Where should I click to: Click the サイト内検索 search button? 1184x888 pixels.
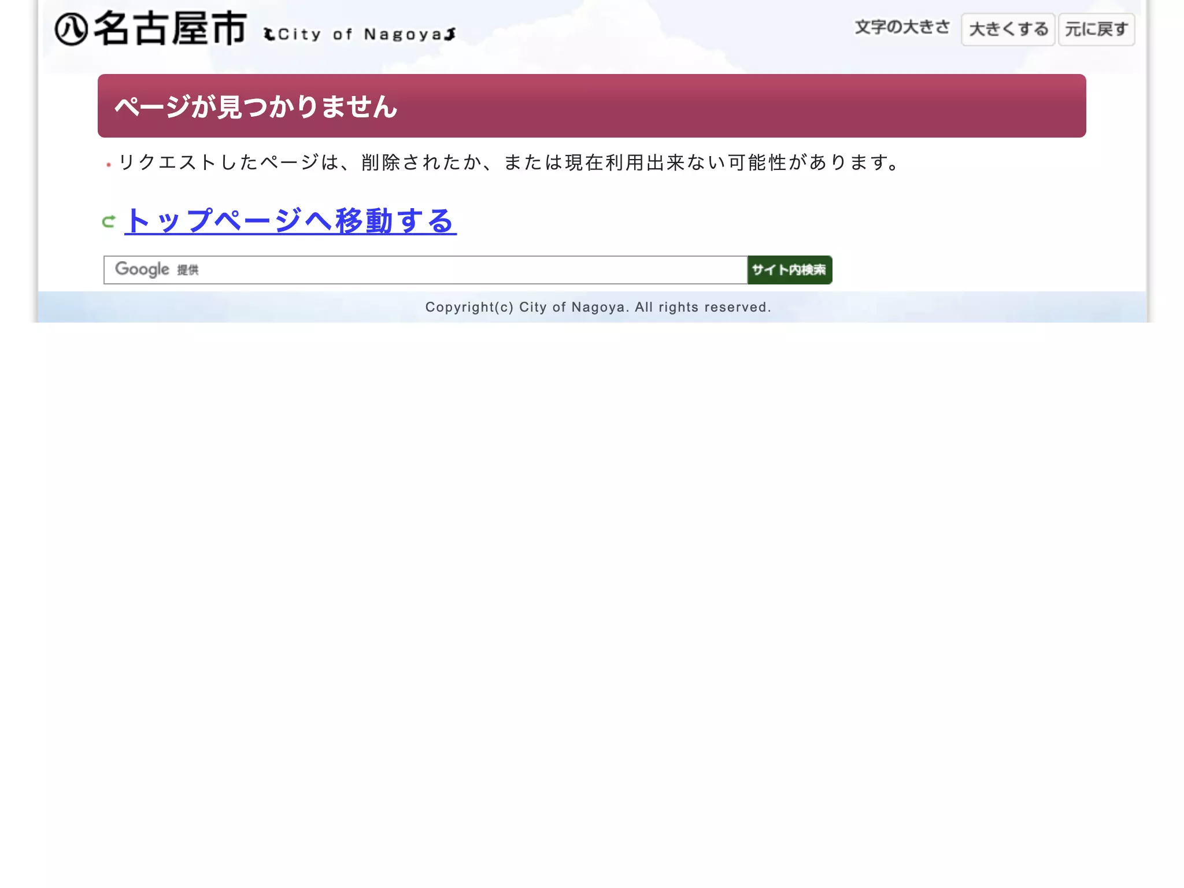(790, 270)
